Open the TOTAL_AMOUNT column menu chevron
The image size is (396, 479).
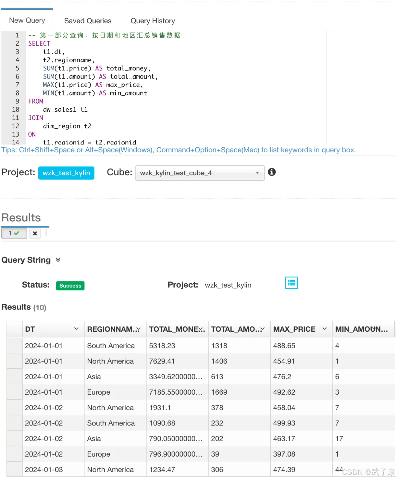[x=262, y=329]
